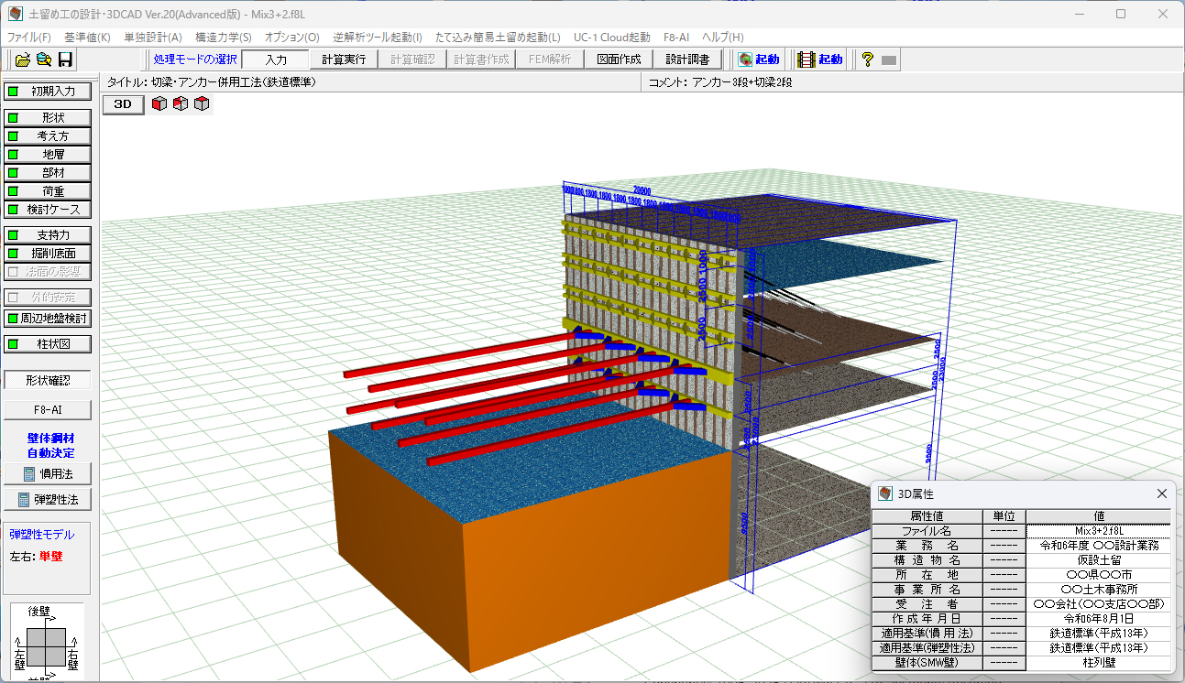Click the first red cube view icon
The height and width of the screenshot is (683, 1185).
point(159,103)
